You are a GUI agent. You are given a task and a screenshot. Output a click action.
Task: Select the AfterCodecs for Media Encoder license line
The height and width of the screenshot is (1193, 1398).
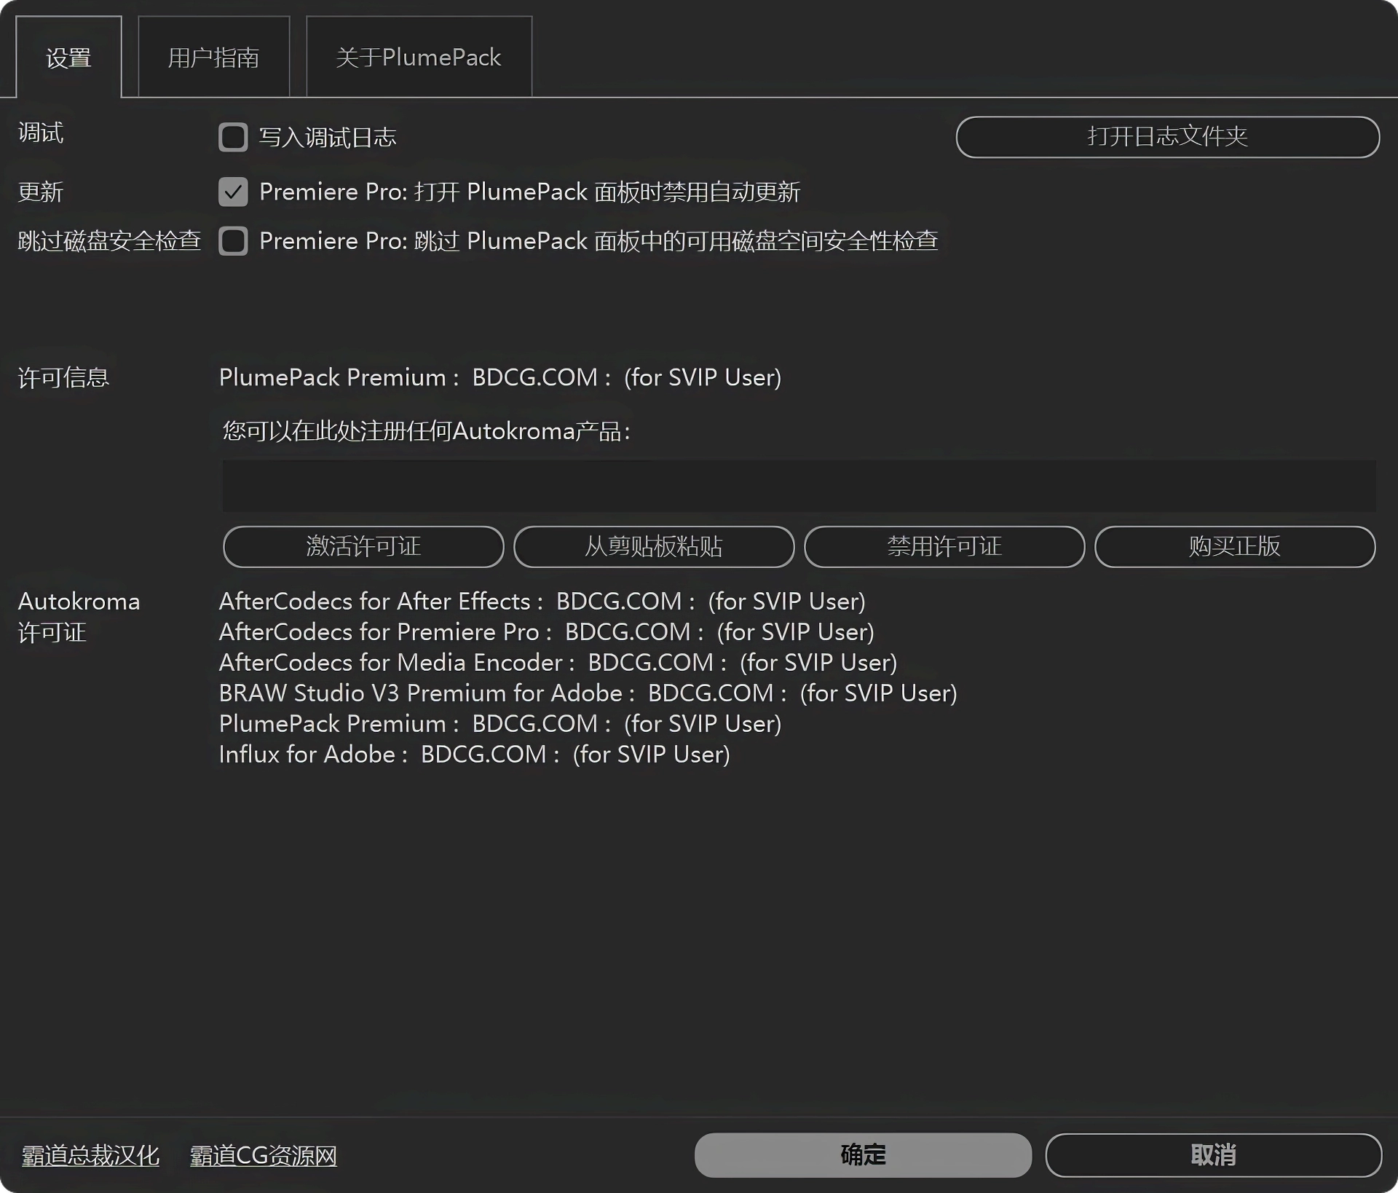558,663
